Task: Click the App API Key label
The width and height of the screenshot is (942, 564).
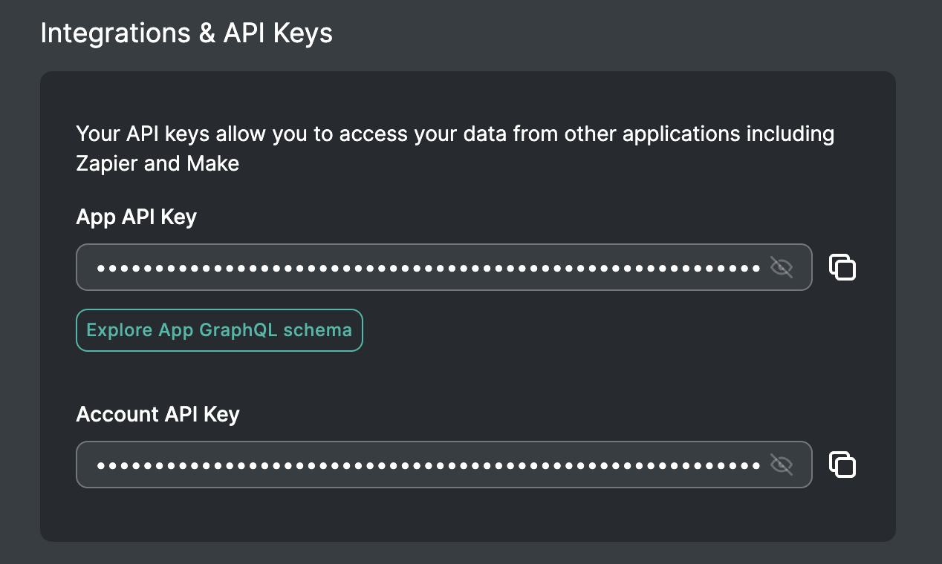Action: click(x=136, y=217)
